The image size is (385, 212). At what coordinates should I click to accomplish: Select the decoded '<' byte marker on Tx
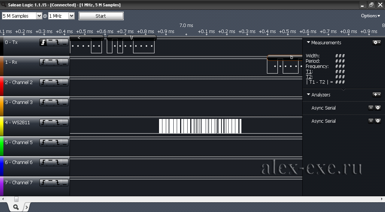[87, 38]
